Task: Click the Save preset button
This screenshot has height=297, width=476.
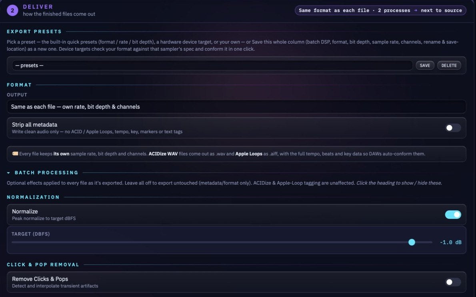Action: point(425,65)
